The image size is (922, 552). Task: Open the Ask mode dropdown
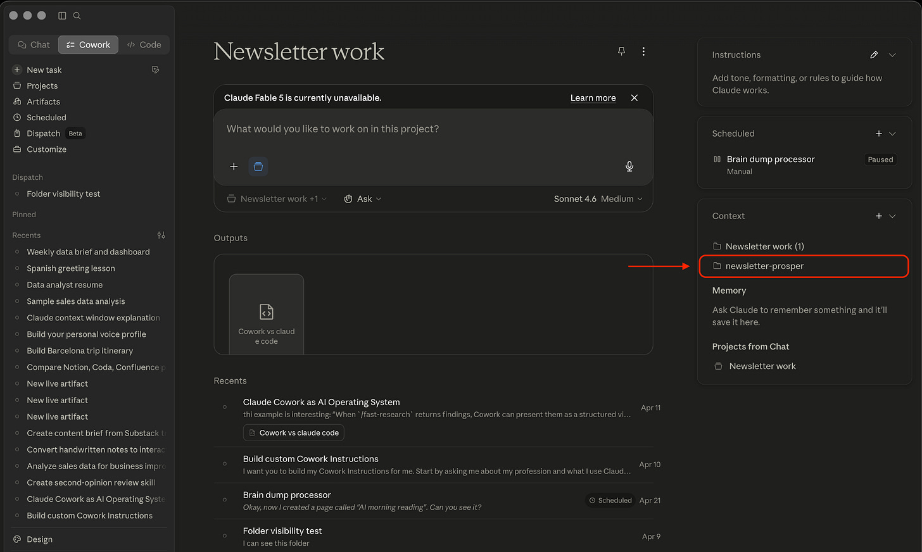[362, 199]
